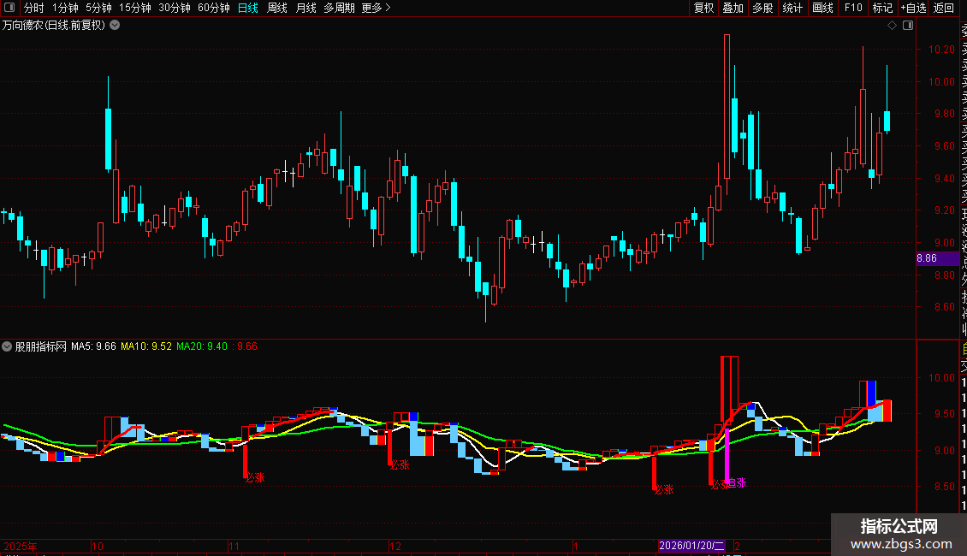Select the 30分钟 period tab
Viewport: 967px width, 556px height.
pos(175,8)
